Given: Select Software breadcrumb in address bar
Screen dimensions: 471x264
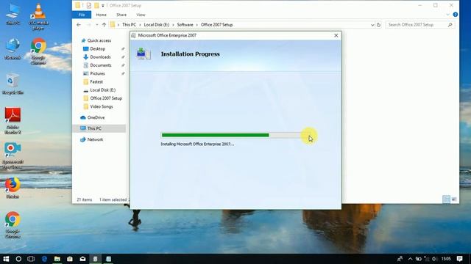Looking at the screenshot, I should 185,25.
